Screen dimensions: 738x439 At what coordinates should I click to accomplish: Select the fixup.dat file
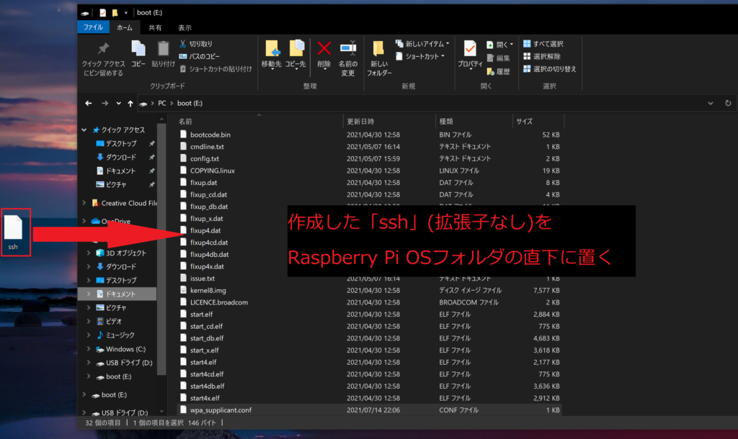click(x=203, y=182)
